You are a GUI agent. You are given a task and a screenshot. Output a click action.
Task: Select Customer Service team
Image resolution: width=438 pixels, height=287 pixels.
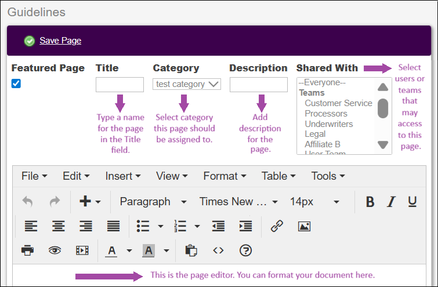pos(338,103)
